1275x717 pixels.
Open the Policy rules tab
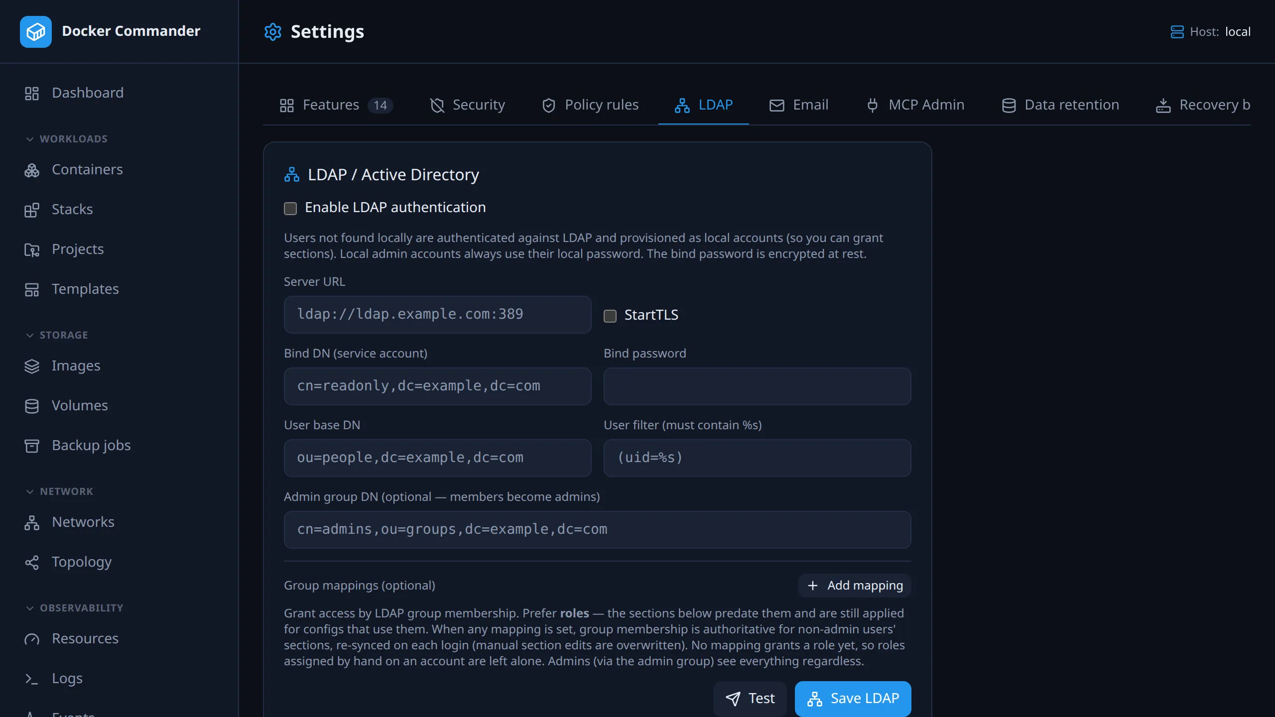(x=590, y=105)
